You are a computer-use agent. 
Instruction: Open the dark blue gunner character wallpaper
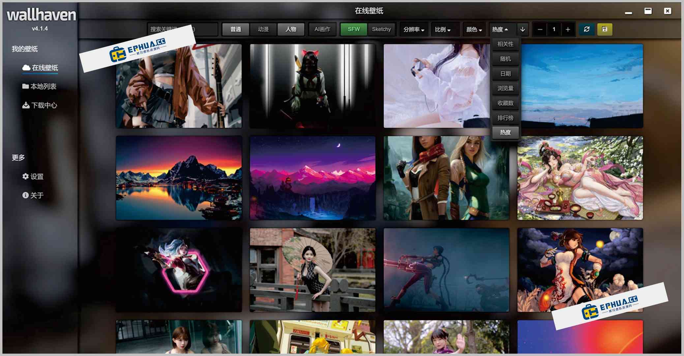click(x=446, y=270)
